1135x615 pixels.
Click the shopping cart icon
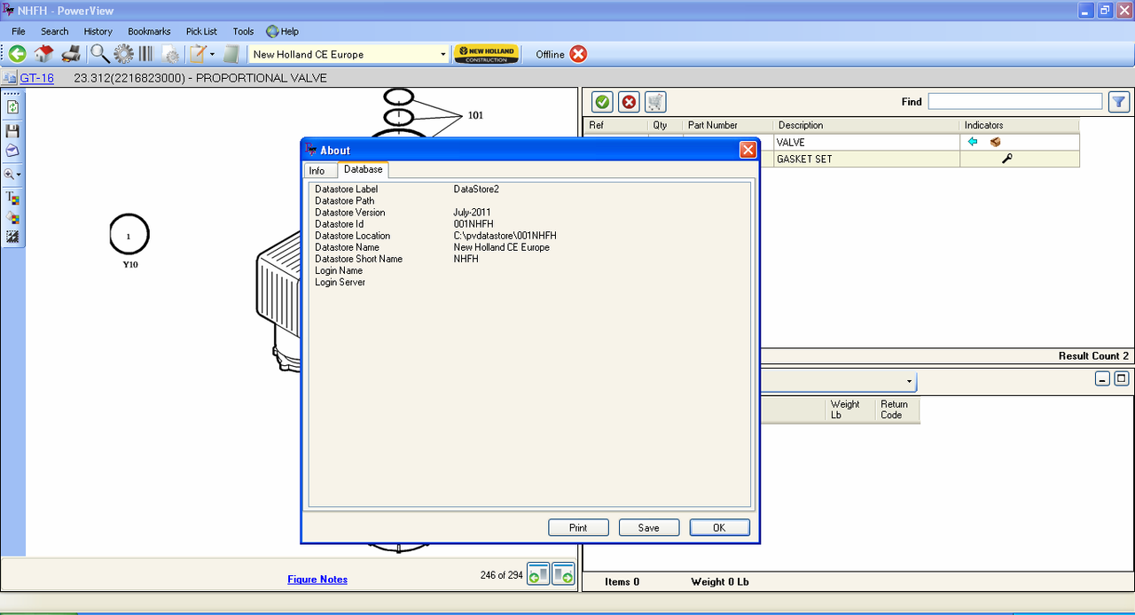tap(655, 102)
